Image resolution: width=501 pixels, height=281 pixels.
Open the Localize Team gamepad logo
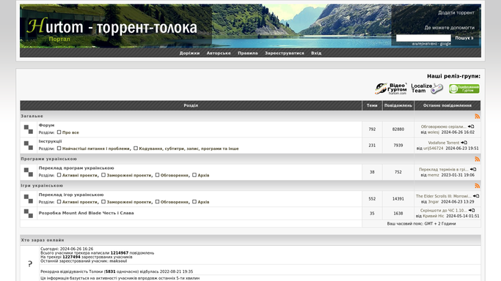[x=427, y=89]
